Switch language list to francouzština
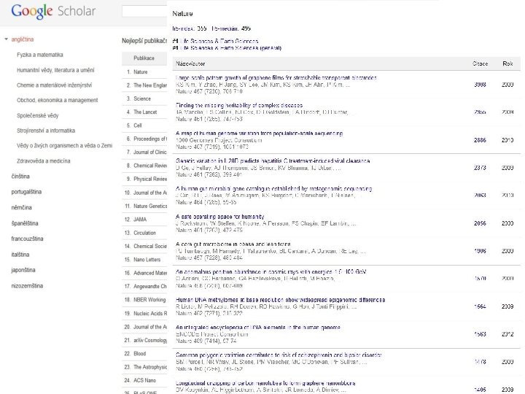The width and height of the screenshot is (525, 394). pyautogui.click(x=27, y=239)
